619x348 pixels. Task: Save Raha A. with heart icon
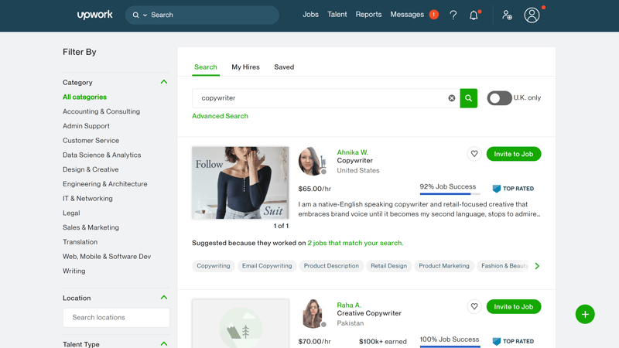tap(474, 306)
